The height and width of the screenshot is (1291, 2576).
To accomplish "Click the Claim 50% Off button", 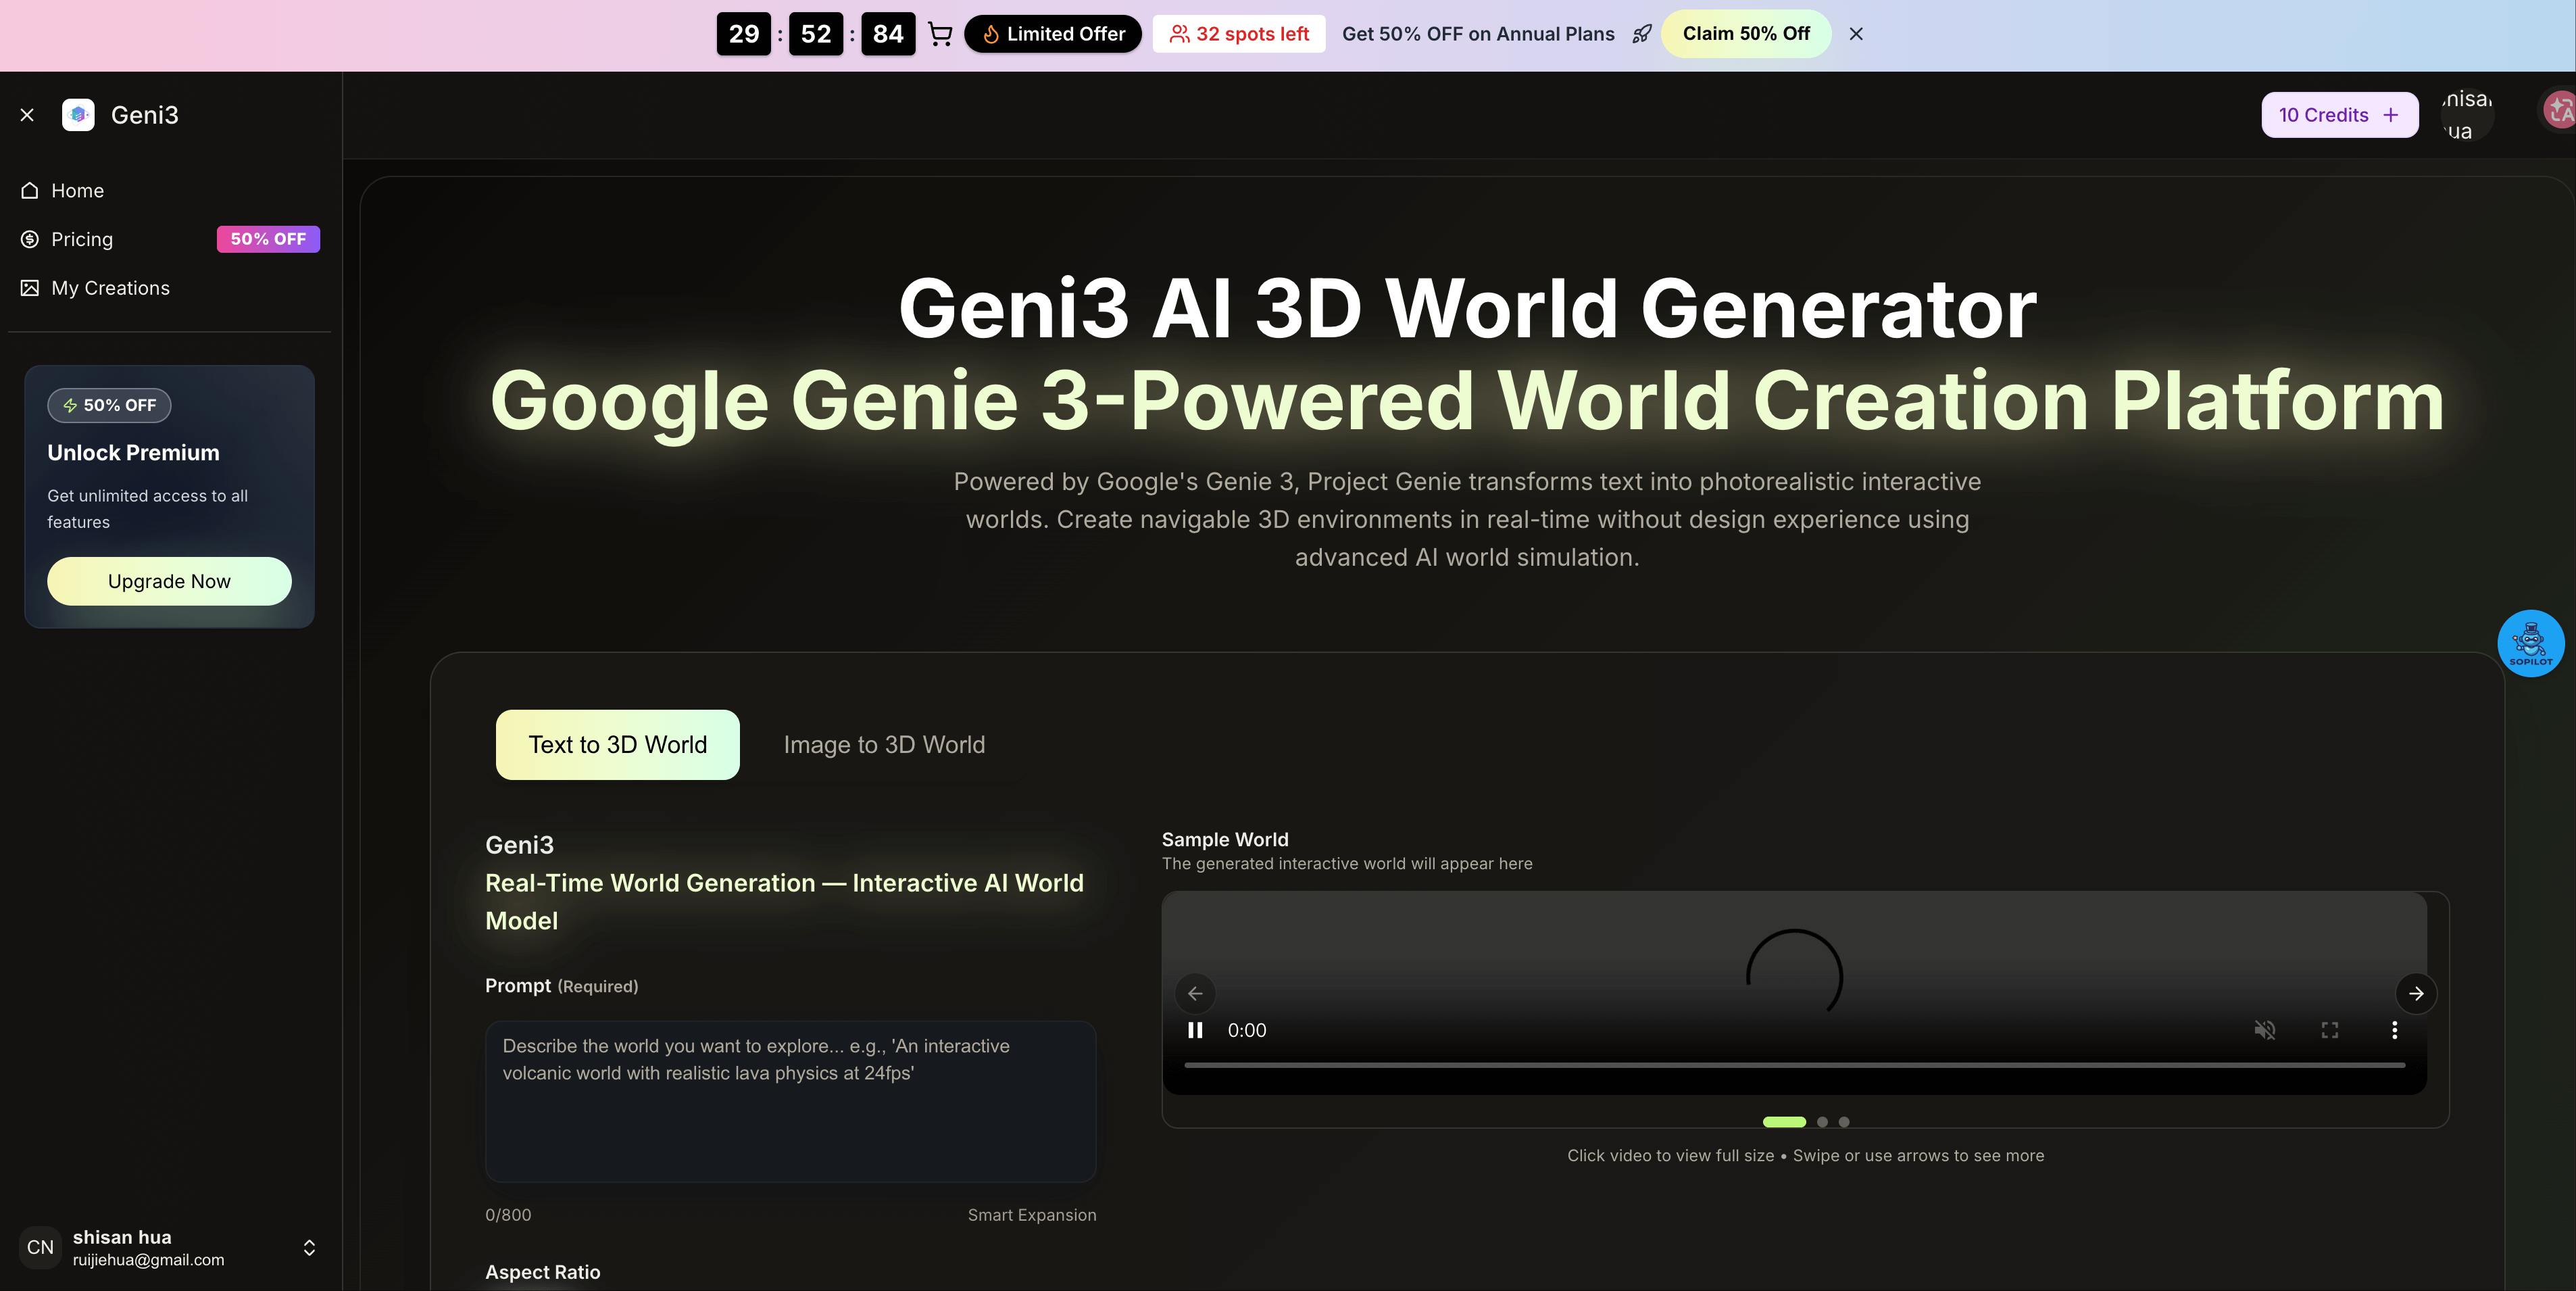I will [1746, 33].
